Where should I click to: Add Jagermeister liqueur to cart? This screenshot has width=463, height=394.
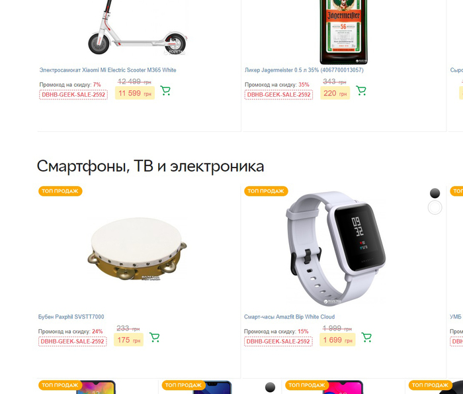click(361, 91)
